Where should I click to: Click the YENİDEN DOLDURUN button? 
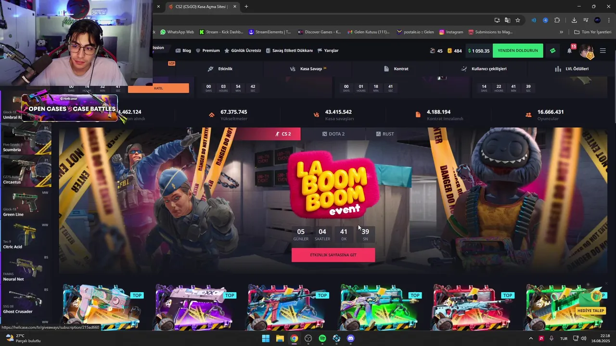518,50
